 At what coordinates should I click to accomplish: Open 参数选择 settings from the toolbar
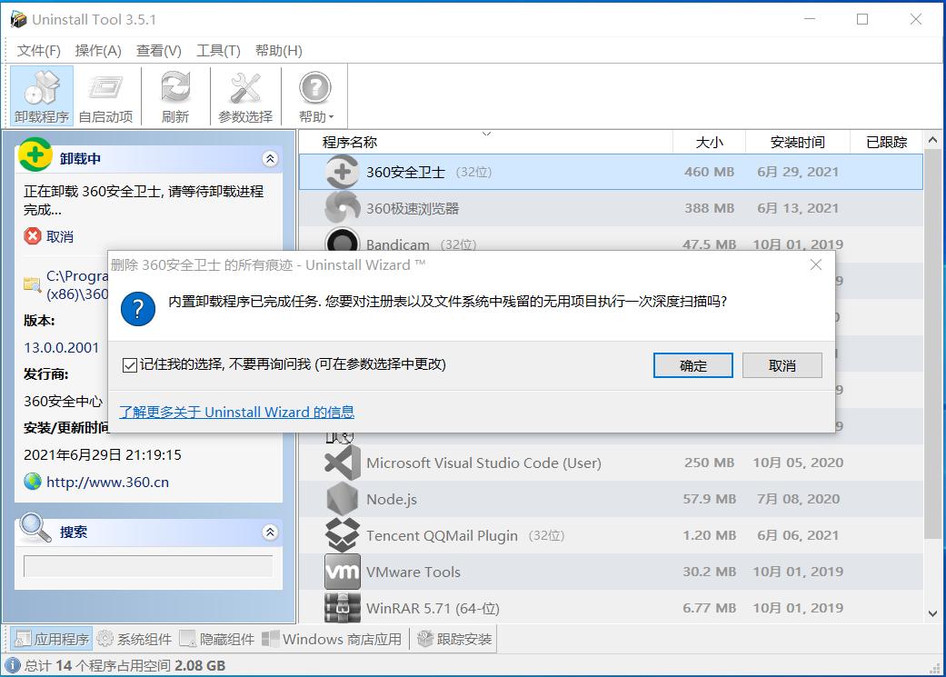pos(244,95)
